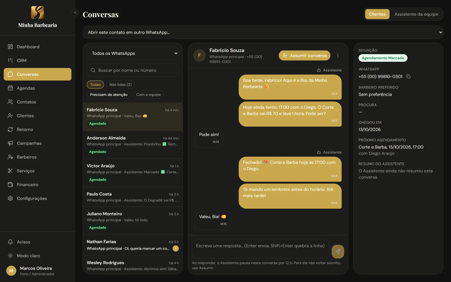This screenshot has width=451, height=282.
Task: Click the Minha Barbearia logo icon
Action: pos(37,12)
